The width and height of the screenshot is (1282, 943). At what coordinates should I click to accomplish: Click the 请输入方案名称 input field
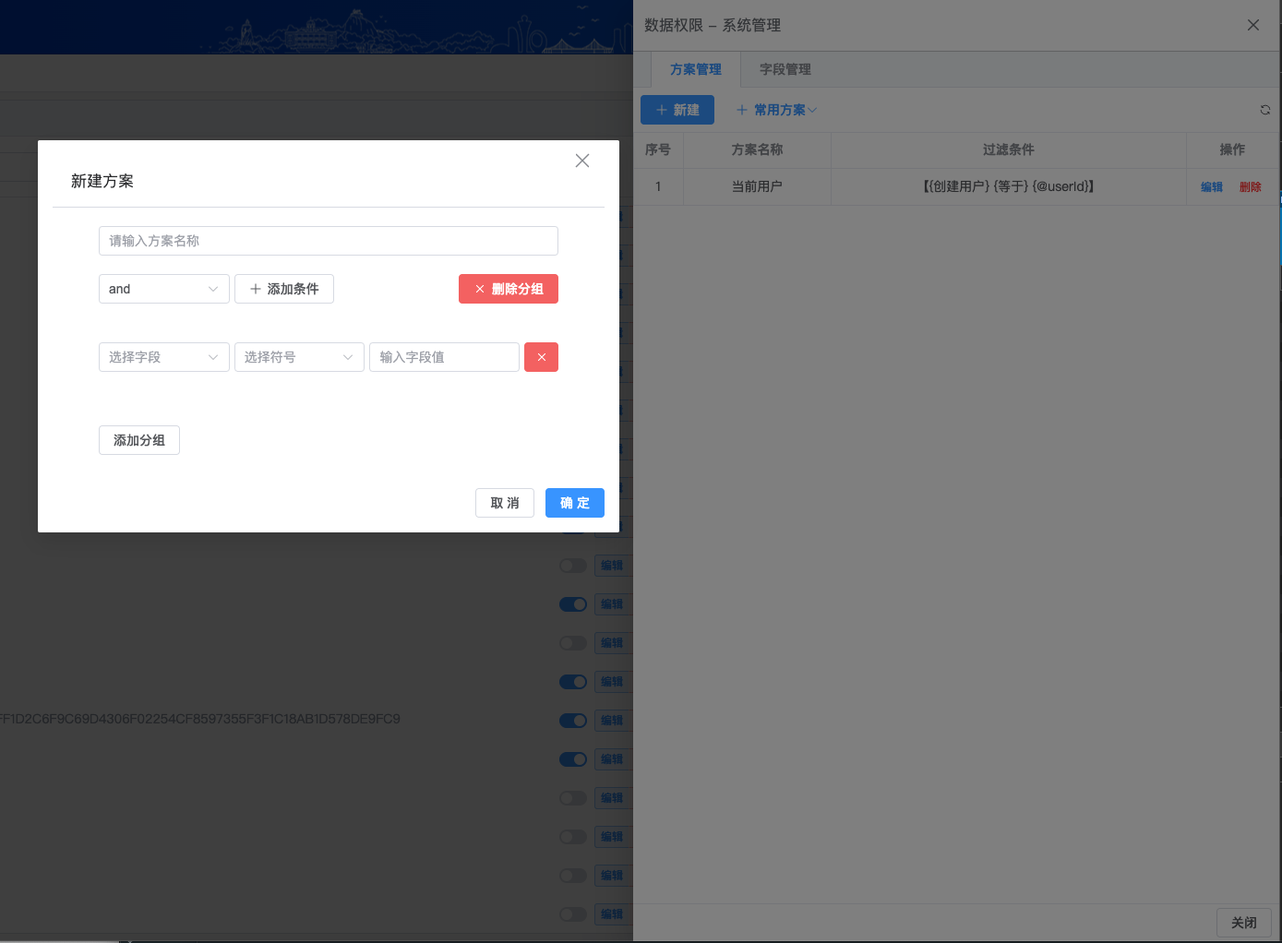pos(328,241)
